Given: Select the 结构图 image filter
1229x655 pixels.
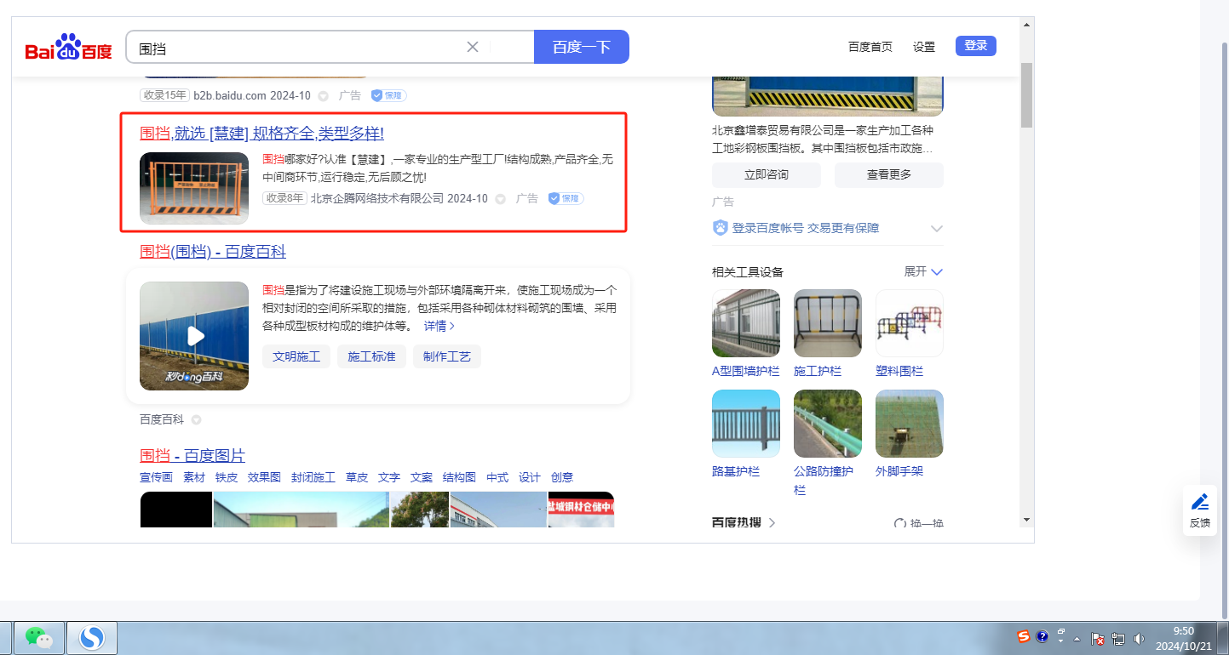Looking at the screenshot, I should 459,477.
